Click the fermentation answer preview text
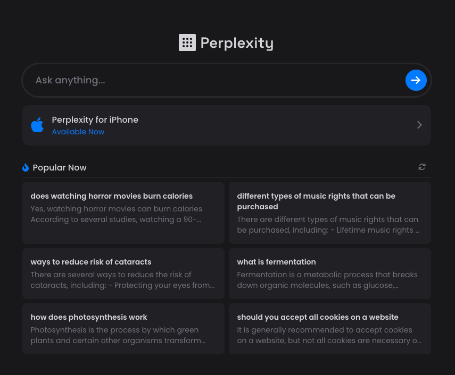Viewport: 455px width, 375px height. point(327,280)
